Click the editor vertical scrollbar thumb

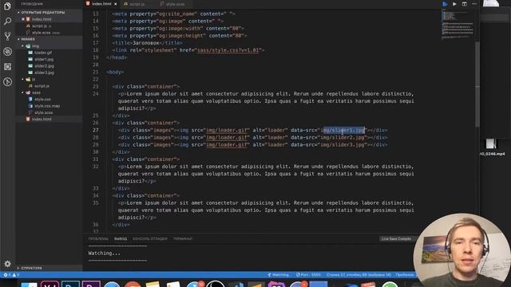tap(477, 84)
